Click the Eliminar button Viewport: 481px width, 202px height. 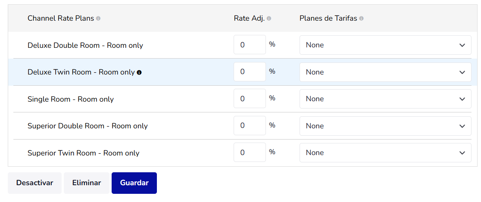[x=87, y=183]
